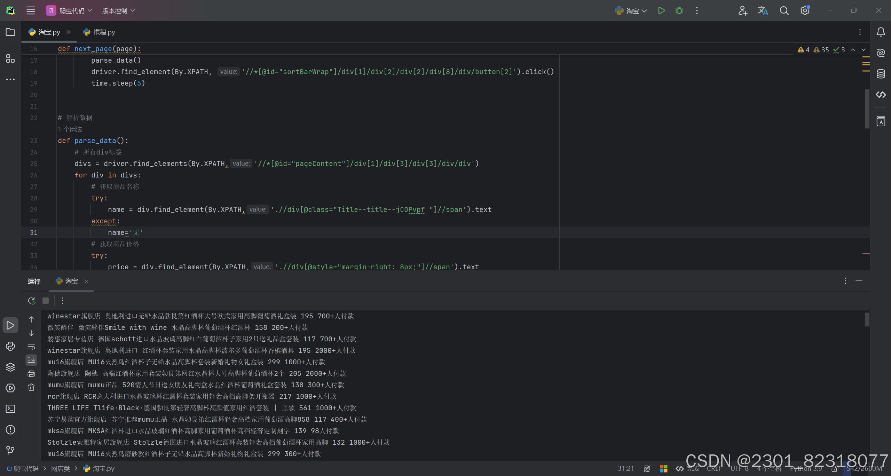Open IDE settings gear
The height and width of the screenshot is (476, 891).
805,10
